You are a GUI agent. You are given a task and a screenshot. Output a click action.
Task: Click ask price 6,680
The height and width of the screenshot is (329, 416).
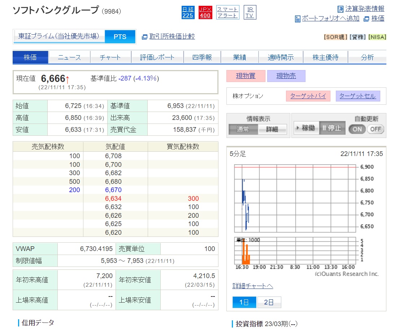click(113, 182)
